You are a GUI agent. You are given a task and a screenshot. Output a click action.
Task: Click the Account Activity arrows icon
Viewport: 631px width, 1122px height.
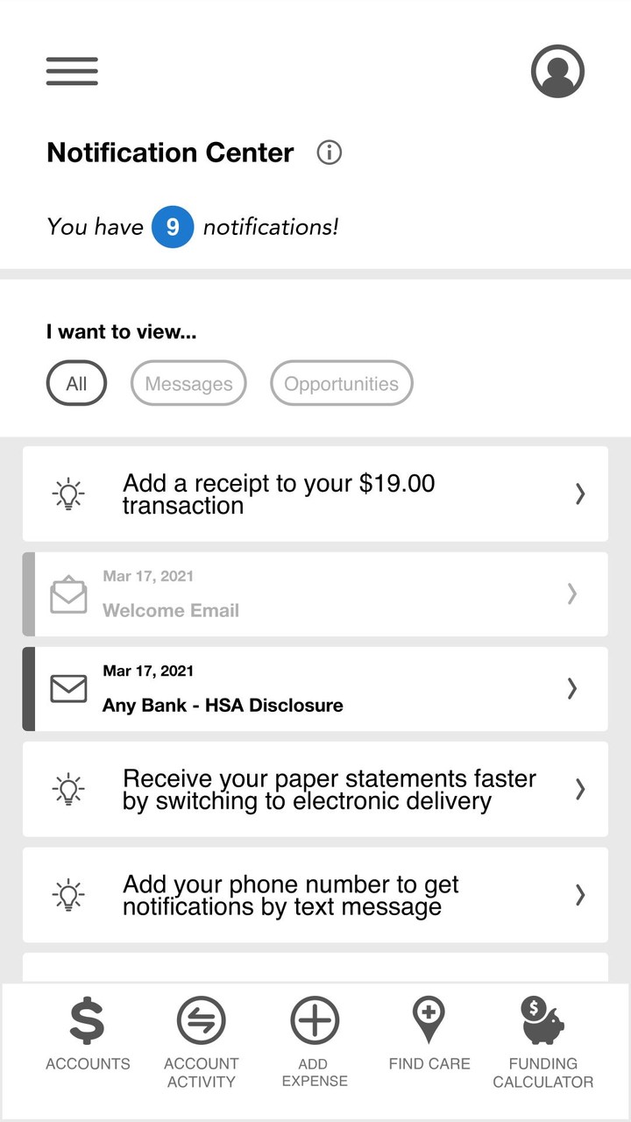201,1019
